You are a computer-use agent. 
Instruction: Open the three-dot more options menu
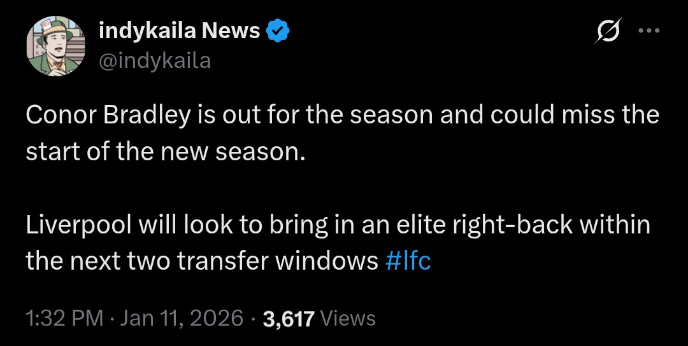click(649, 31)
